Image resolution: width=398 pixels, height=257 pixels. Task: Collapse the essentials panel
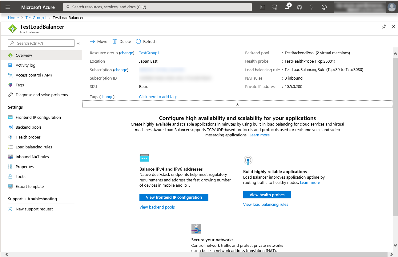click(237, 104)
